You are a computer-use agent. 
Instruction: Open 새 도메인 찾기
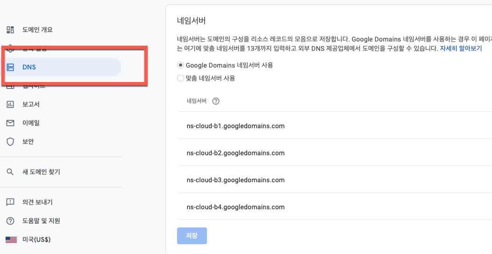[x=41, y=172]
